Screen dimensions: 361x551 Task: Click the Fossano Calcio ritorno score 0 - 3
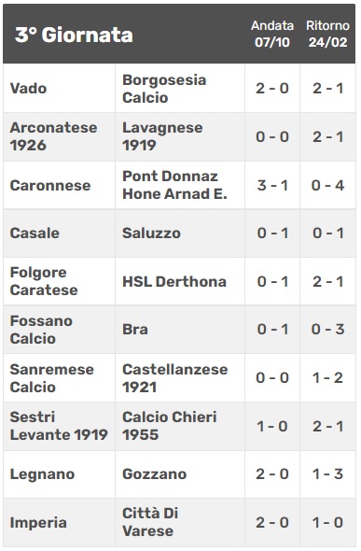[327, 330]
